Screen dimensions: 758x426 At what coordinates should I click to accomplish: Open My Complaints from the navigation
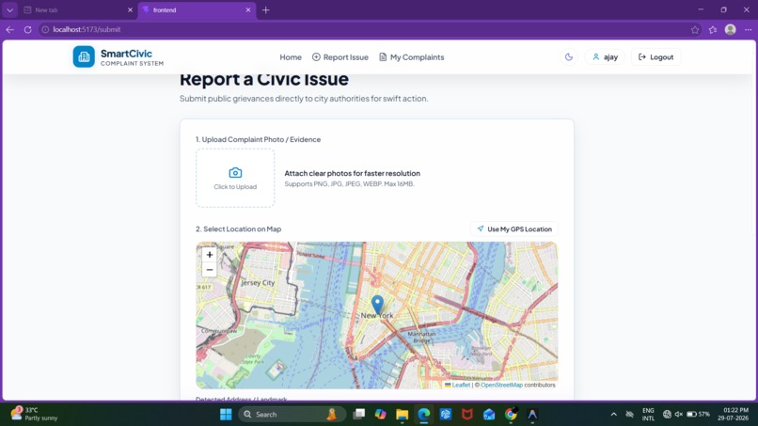tap(411, 57)
